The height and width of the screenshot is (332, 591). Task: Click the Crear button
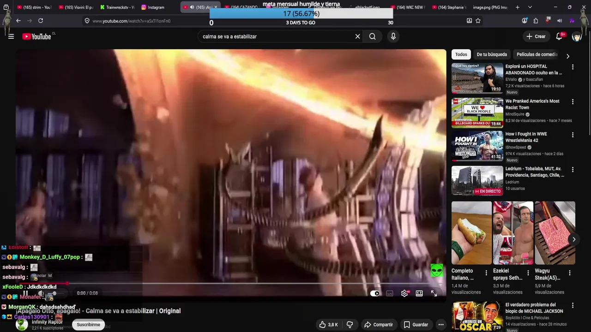(x=536, y=36)
